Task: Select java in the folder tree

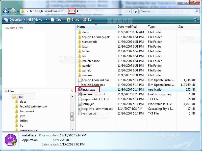Action: tap(22, 116)
